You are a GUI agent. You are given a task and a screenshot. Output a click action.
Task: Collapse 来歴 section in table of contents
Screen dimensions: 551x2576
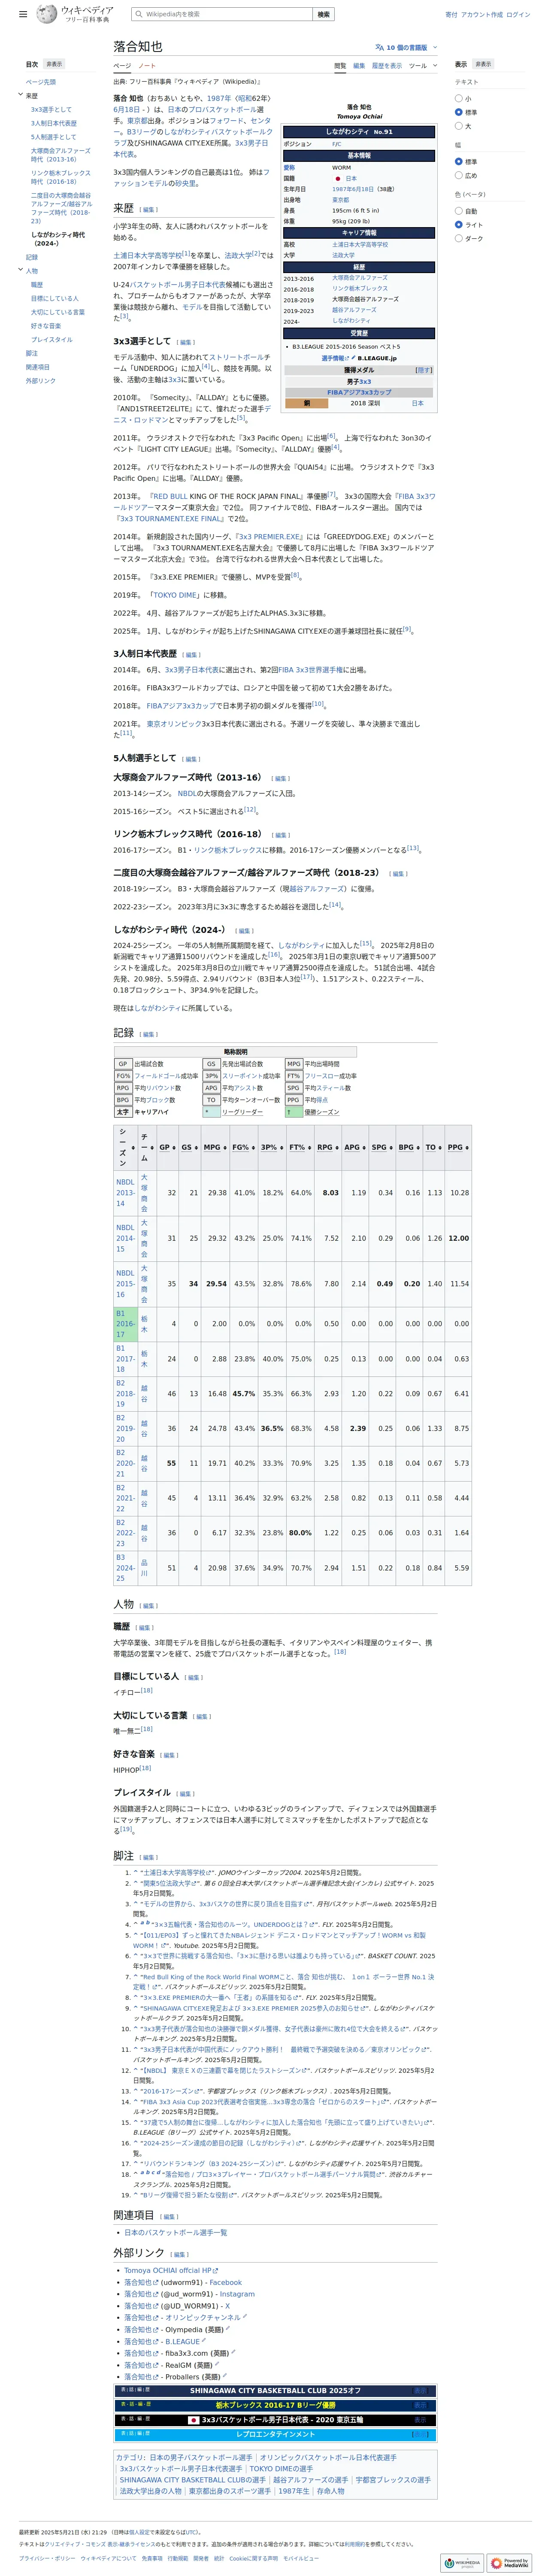point(20,95)
